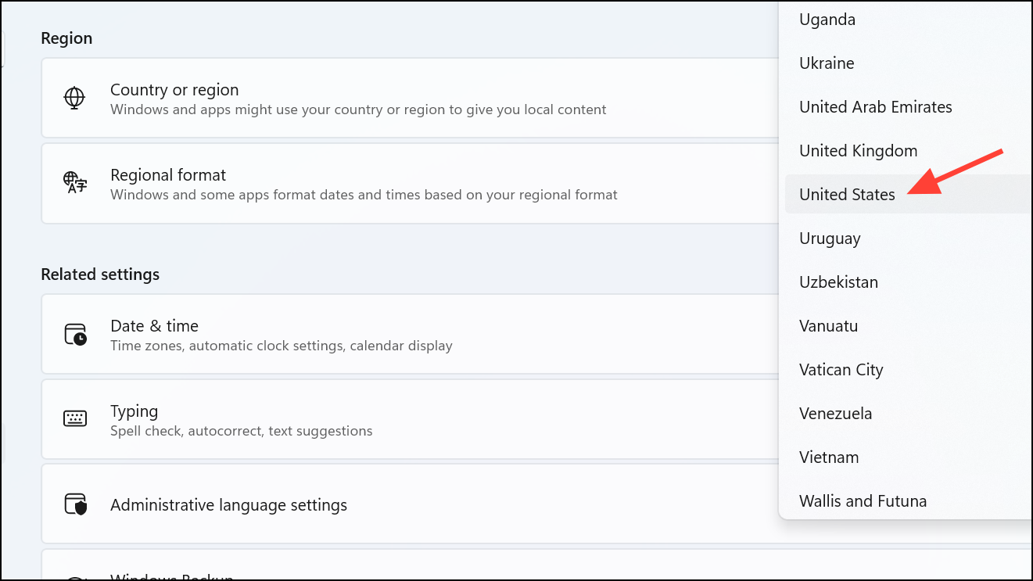Choose United Kingdom in the dropdown list
The image size is (1033, 581).
pos(858,151)
